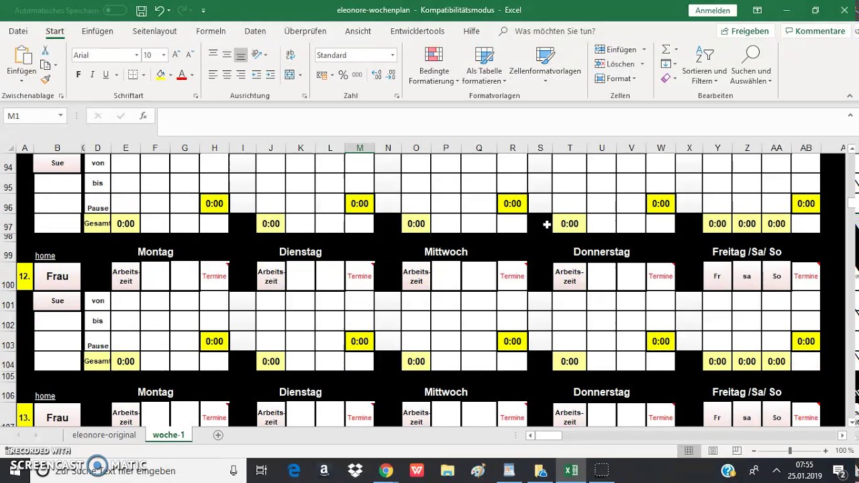Click the yellow fill color swatch

[160, 75]
